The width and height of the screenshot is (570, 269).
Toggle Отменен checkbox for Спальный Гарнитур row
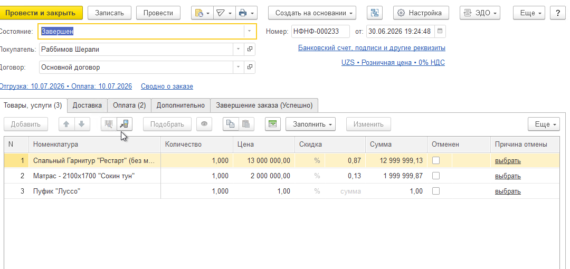[435, 160]
